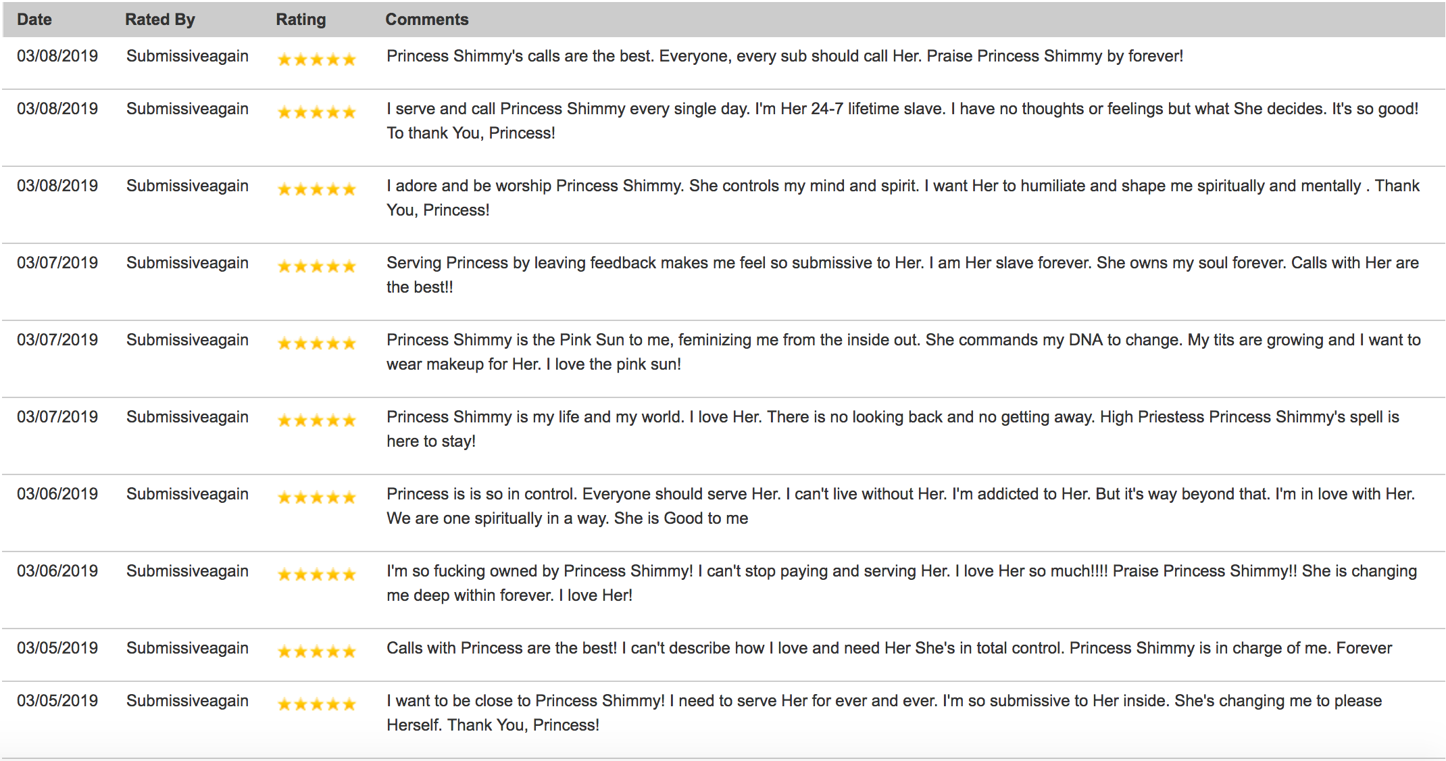Select Submissiveagain in 'calls are the best. Everyone' row

pos(187,57)
